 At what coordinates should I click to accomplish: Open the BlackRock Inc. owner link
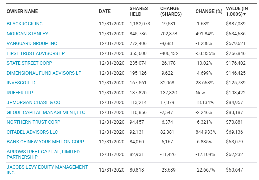25,24
